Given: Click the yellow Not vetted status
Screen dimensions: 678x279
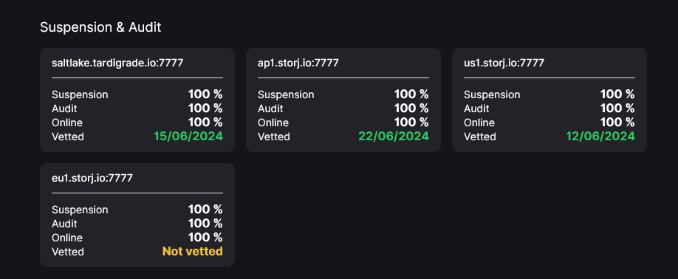Looking at the screenshot, I should [x=193, y=252].
